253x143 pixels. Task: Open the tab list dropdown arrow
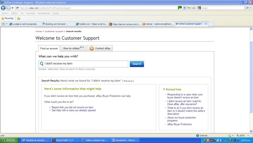pos(7,24)
